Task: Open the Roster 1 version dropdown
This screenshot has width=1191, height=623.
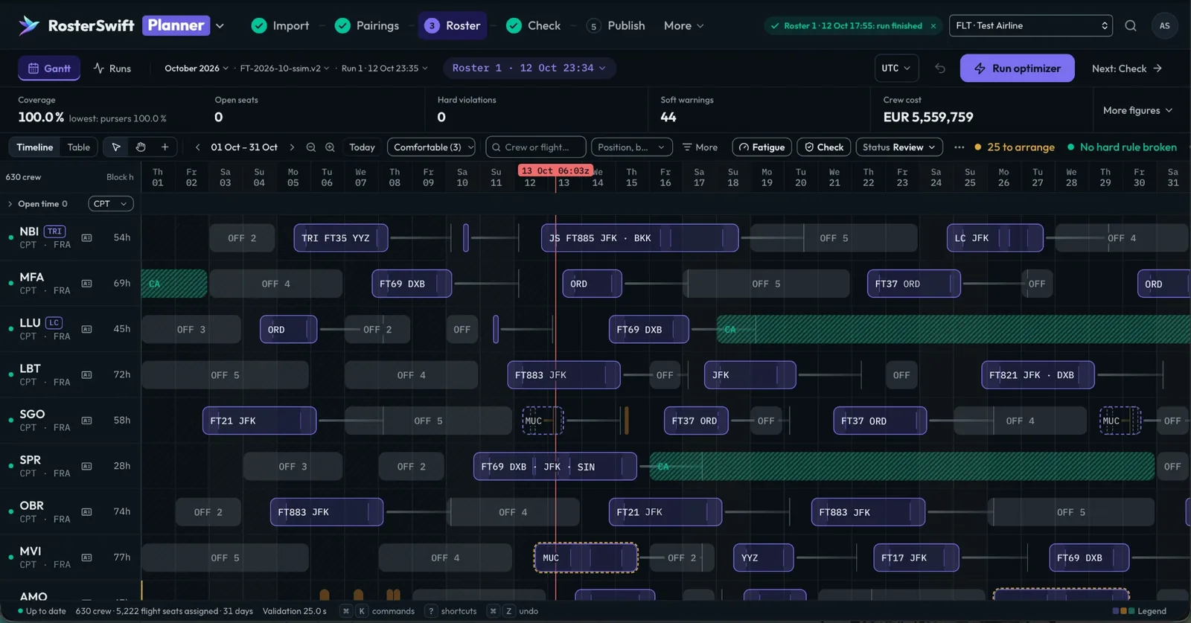Action: (529, 68)
